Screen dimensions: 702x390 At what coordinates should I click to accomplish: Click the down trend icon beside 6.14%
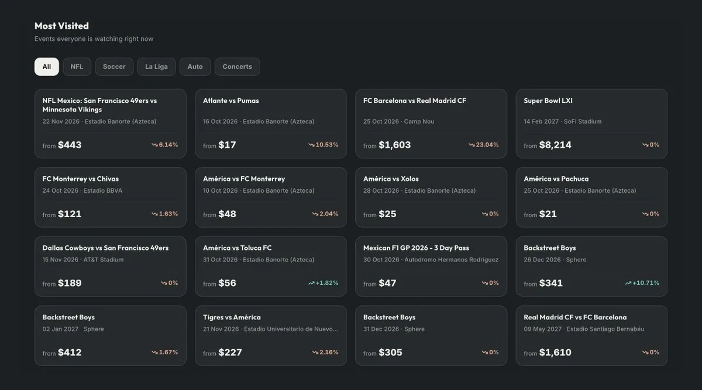coord(154,145)
